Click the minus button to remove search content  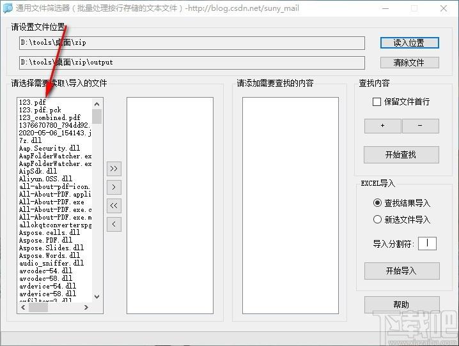coord(421,126)
